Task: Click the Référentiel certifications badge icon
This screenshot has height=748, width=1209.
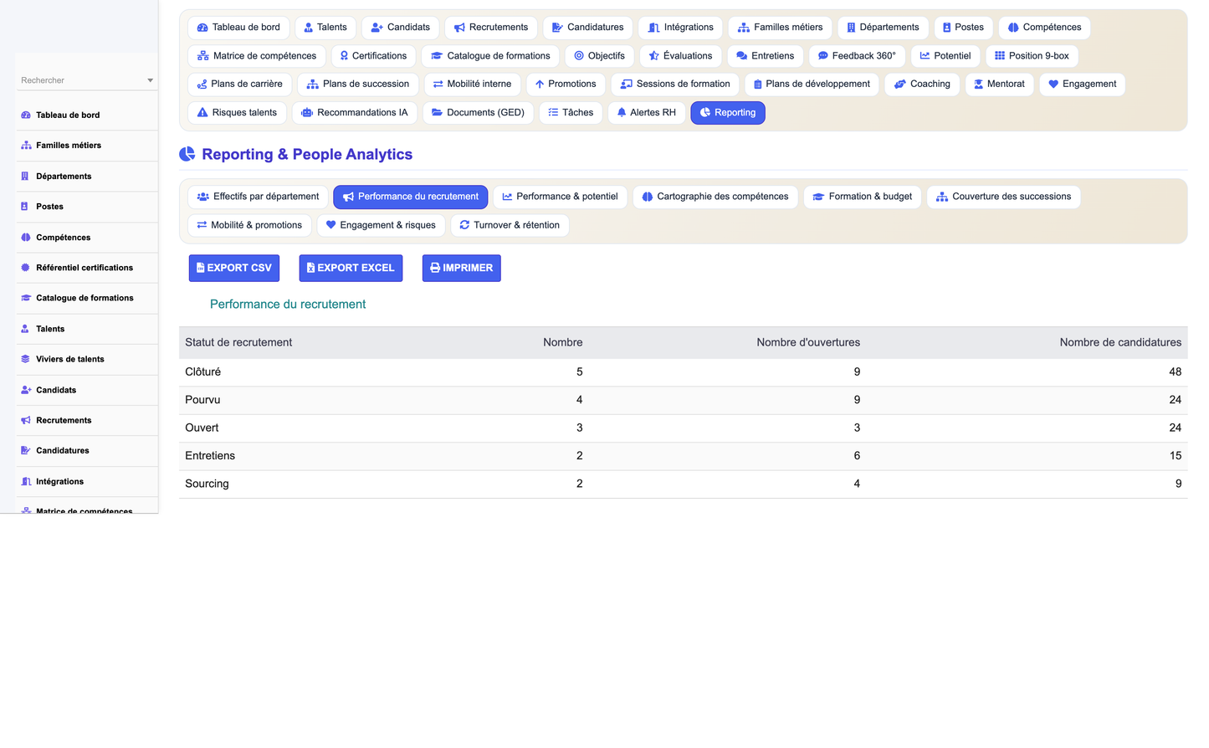Action: [x=26, y=268]
